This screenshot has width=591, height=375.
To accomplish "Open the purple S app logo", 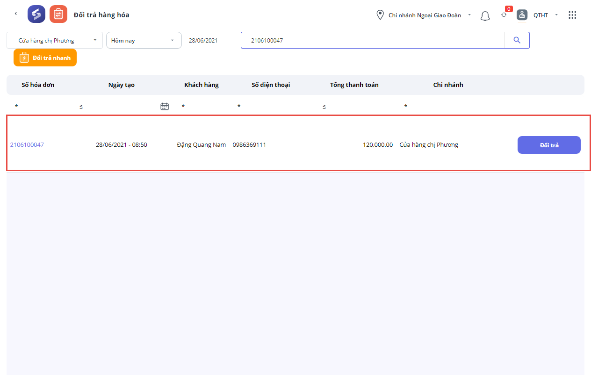I will coord(36,14).
